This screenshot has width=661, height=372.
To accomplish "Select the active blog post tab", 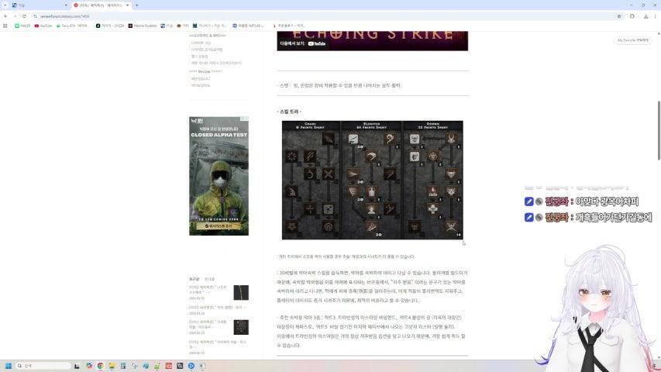I will point(102,5).
